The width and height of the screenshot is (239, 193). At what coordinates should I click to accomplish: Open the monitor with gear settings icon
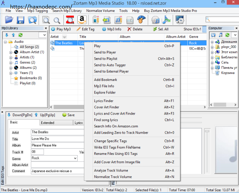(180, 20)
